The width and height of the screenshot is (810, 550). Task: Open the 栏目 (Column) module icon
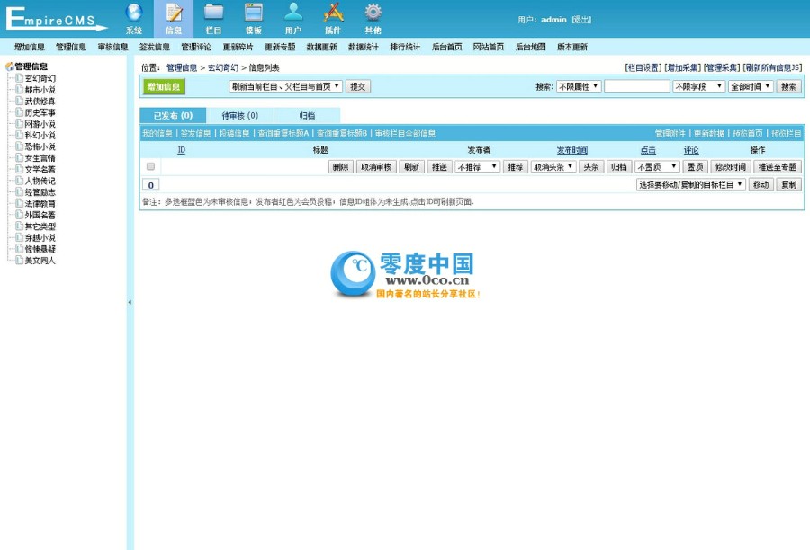click(213, 18)
